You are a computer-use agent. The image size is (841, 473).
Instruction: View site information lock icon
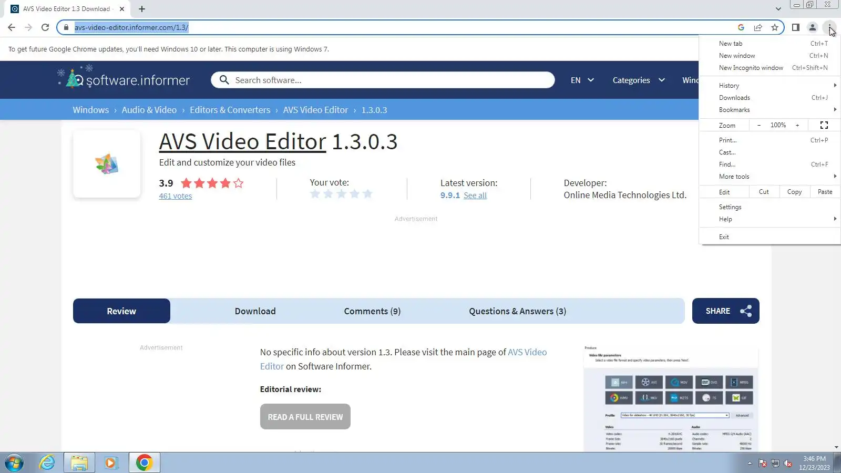[x=66, y=27]
